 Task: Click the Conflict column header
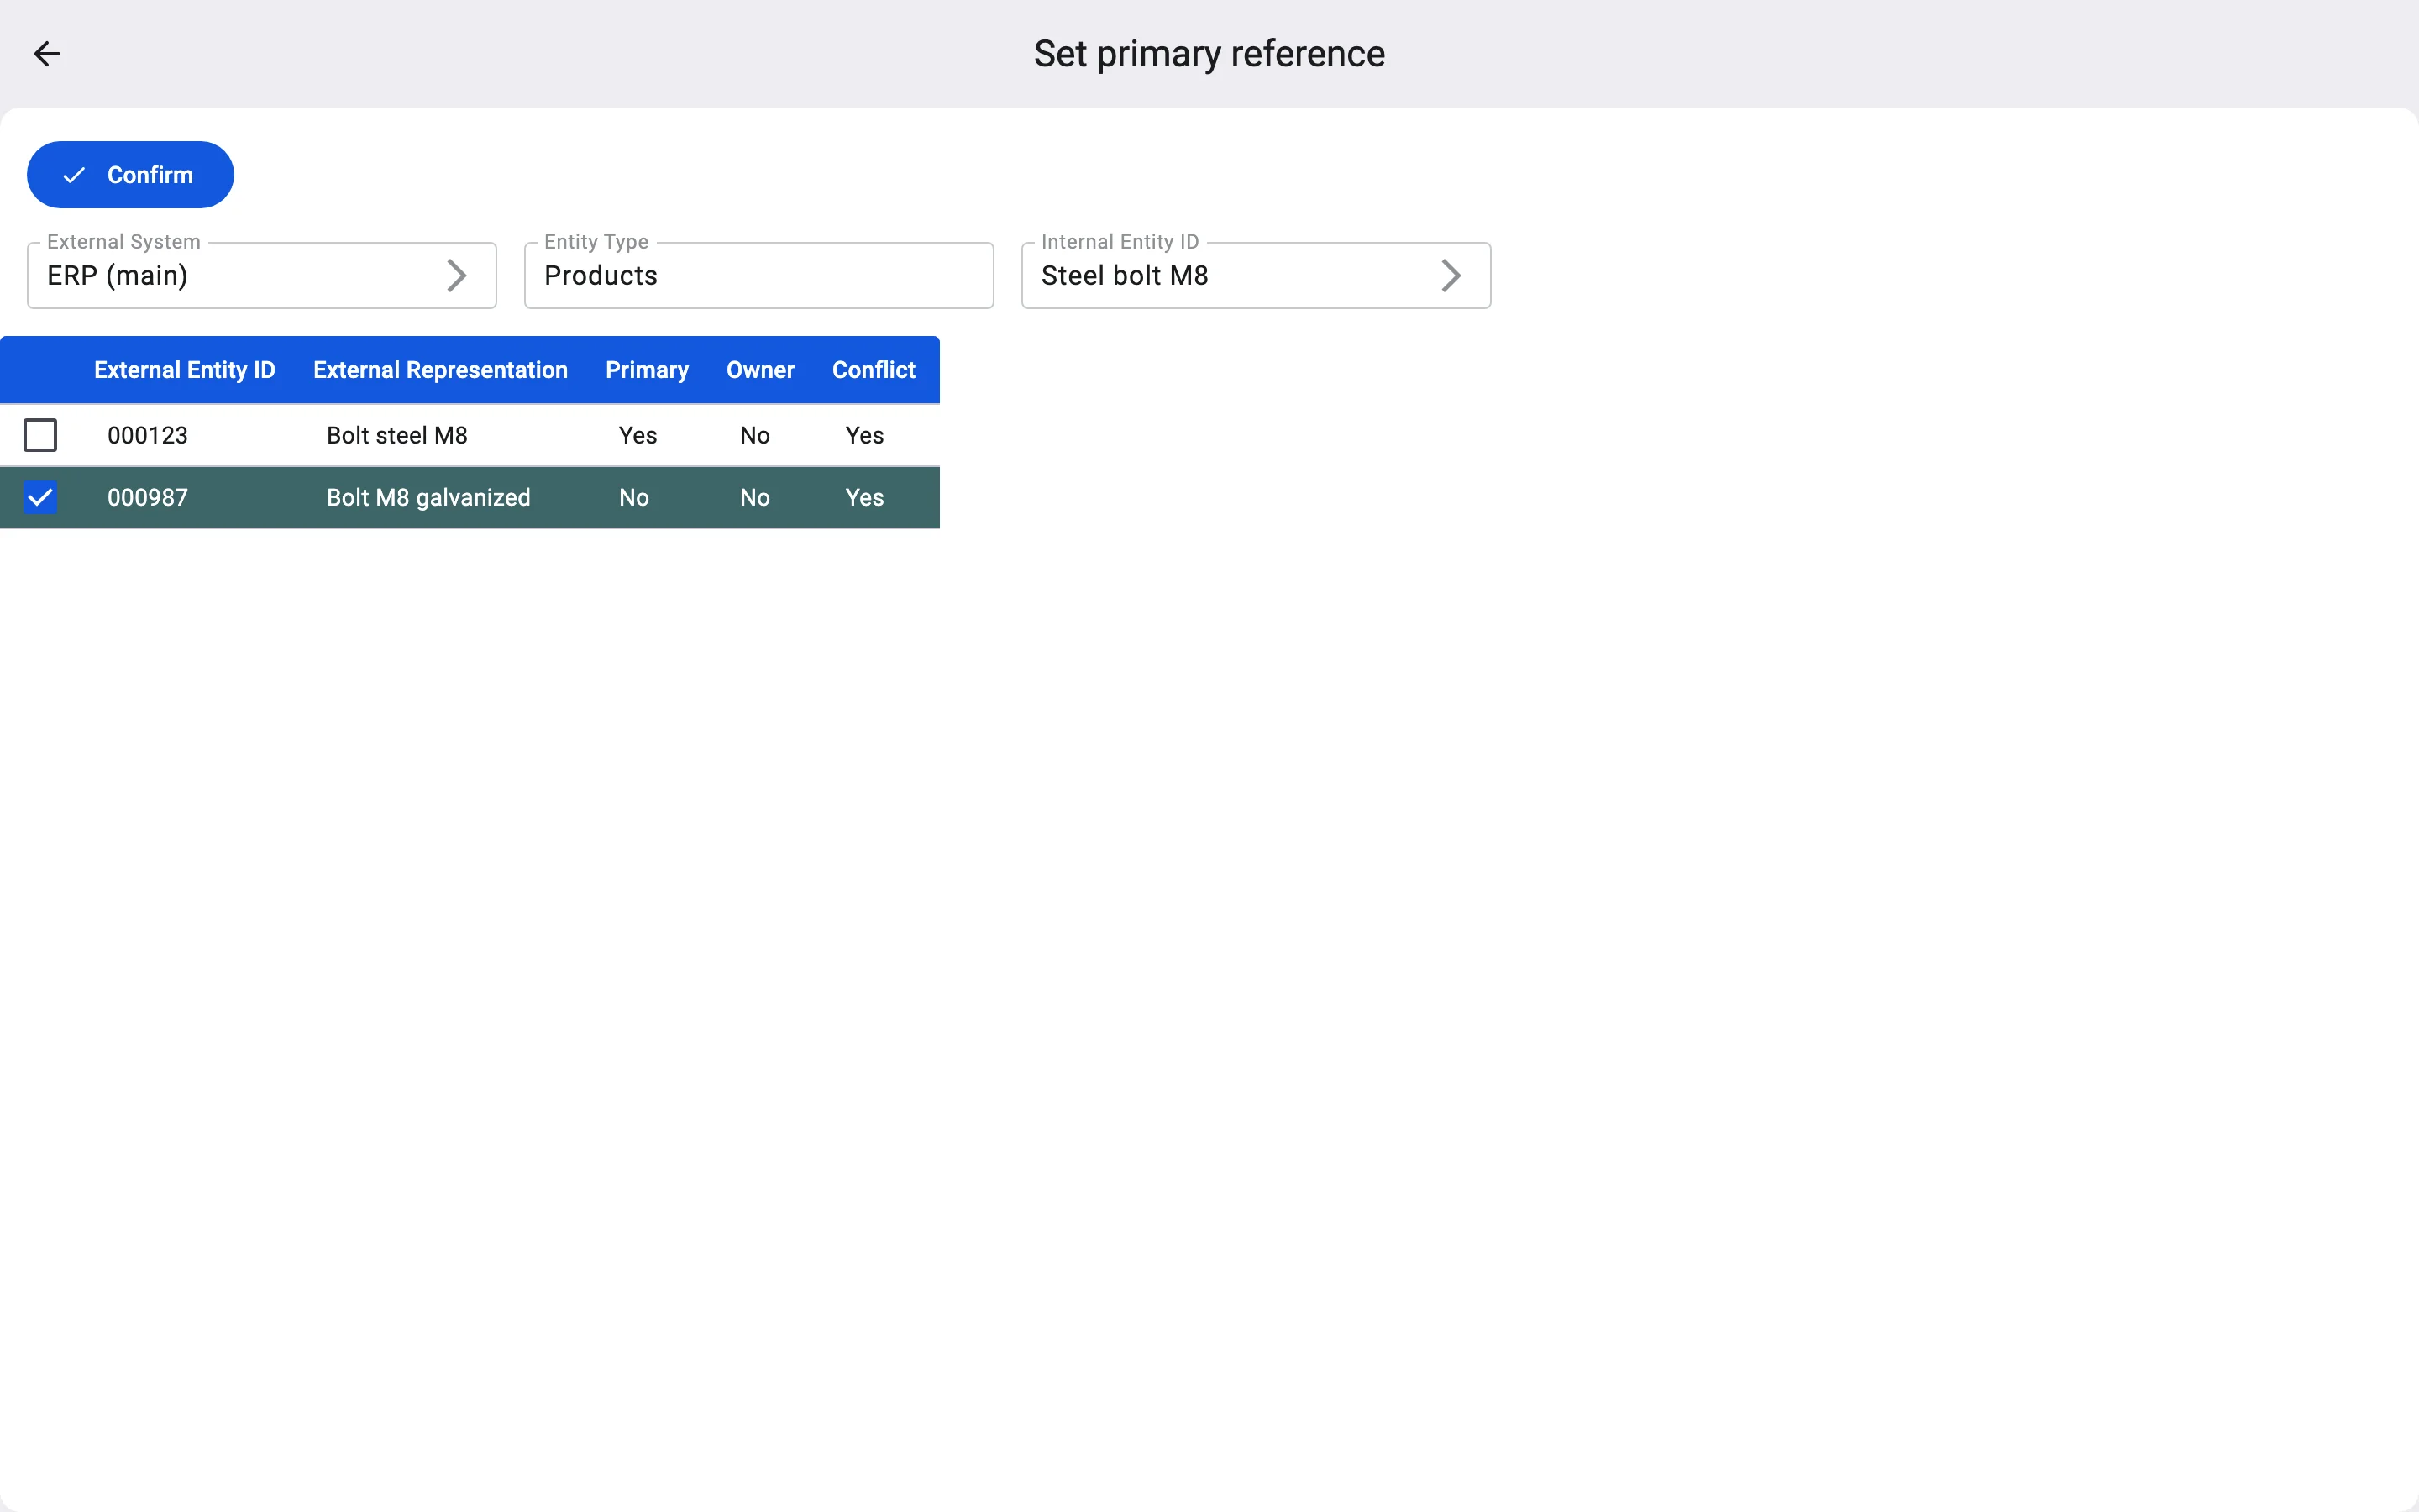pos(874,370)
